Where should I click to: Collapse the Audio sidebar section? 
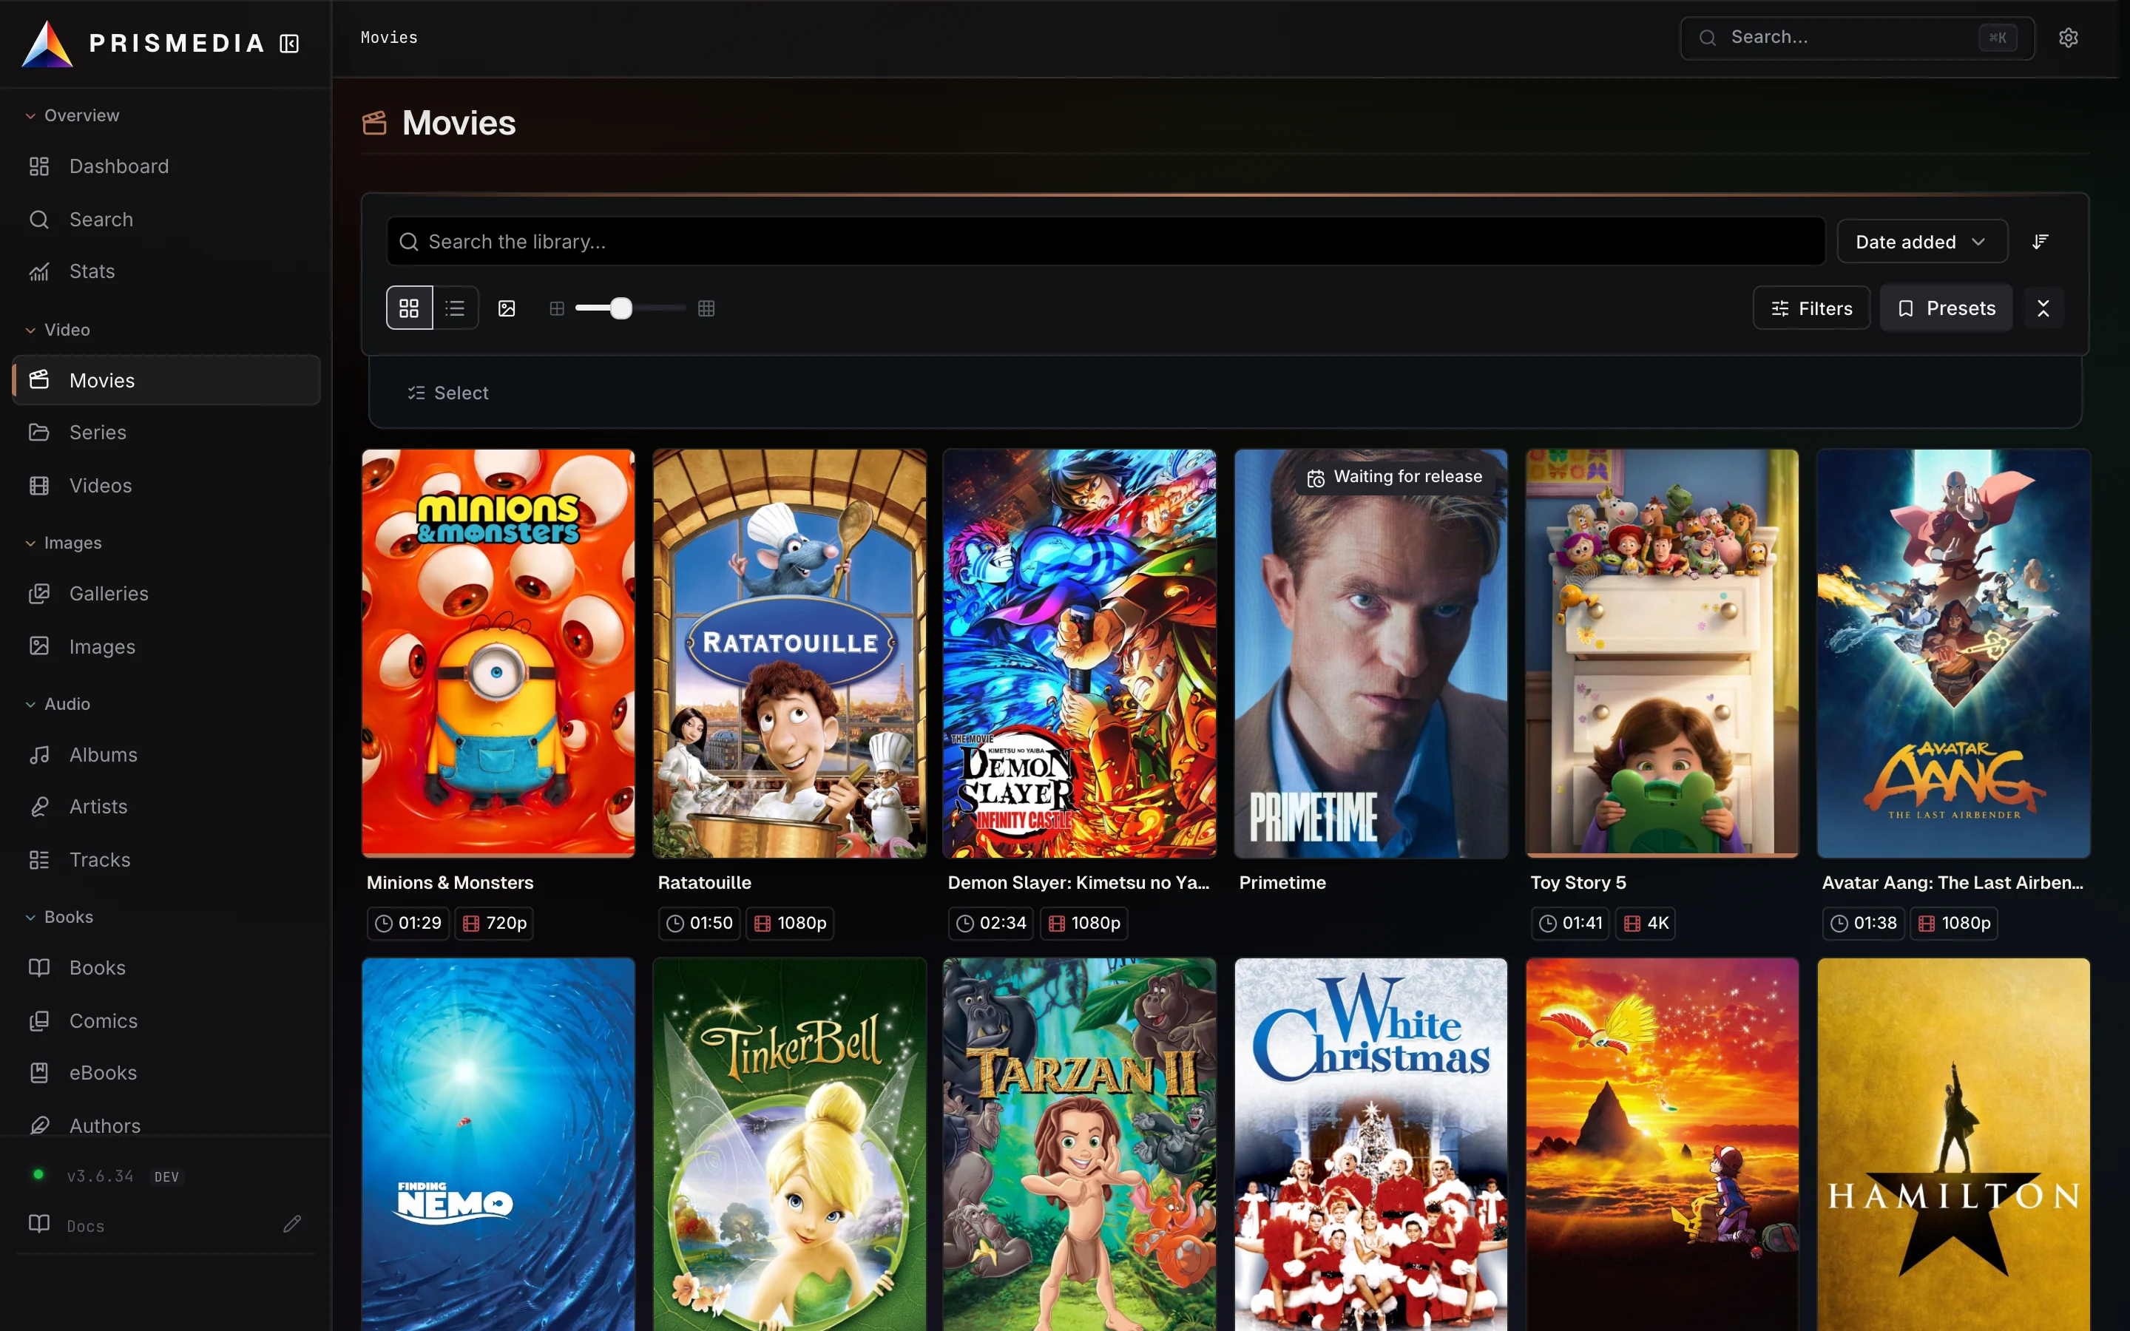pyautogui.click(x=58, y=703)
